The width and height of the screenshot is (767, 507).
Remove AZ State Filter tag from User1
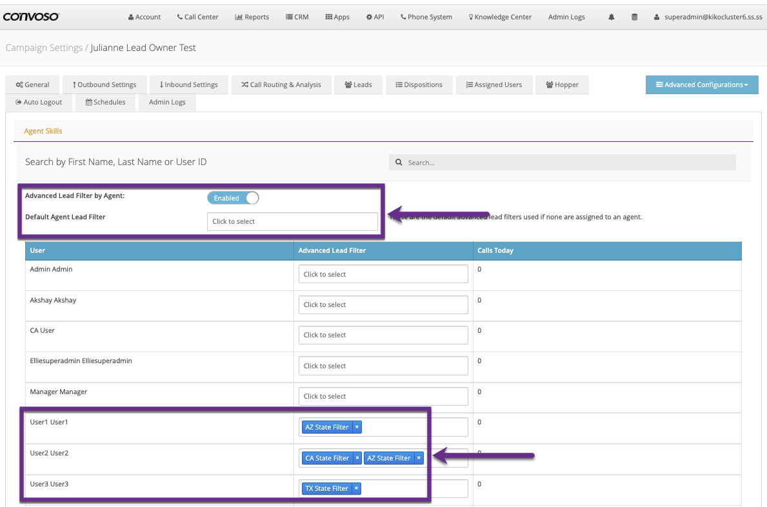click(357, 427)
